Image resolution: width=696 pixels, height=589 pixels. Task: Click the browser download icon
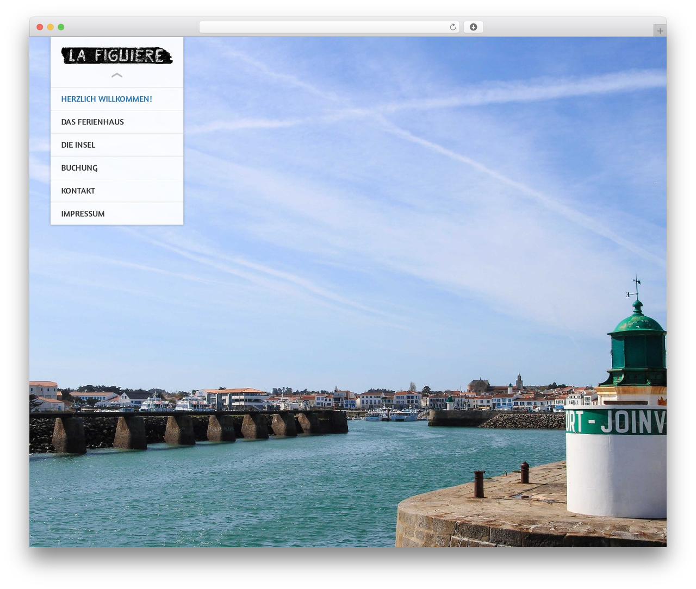point(473,27)
